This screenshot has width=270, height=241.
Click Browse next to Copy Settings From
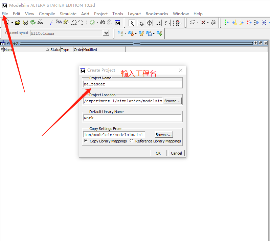163,135
